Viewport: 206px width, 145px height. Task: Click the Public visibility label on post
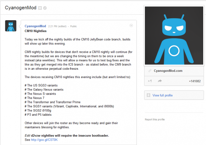tap(73, 26)
